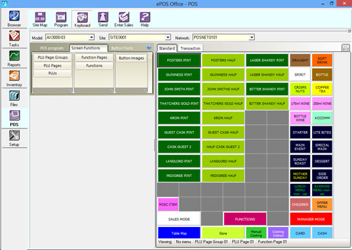The width and height of the screenshot is (352, 250).
Task: Open the Browser sidebar icon
Action: [14, 18]
